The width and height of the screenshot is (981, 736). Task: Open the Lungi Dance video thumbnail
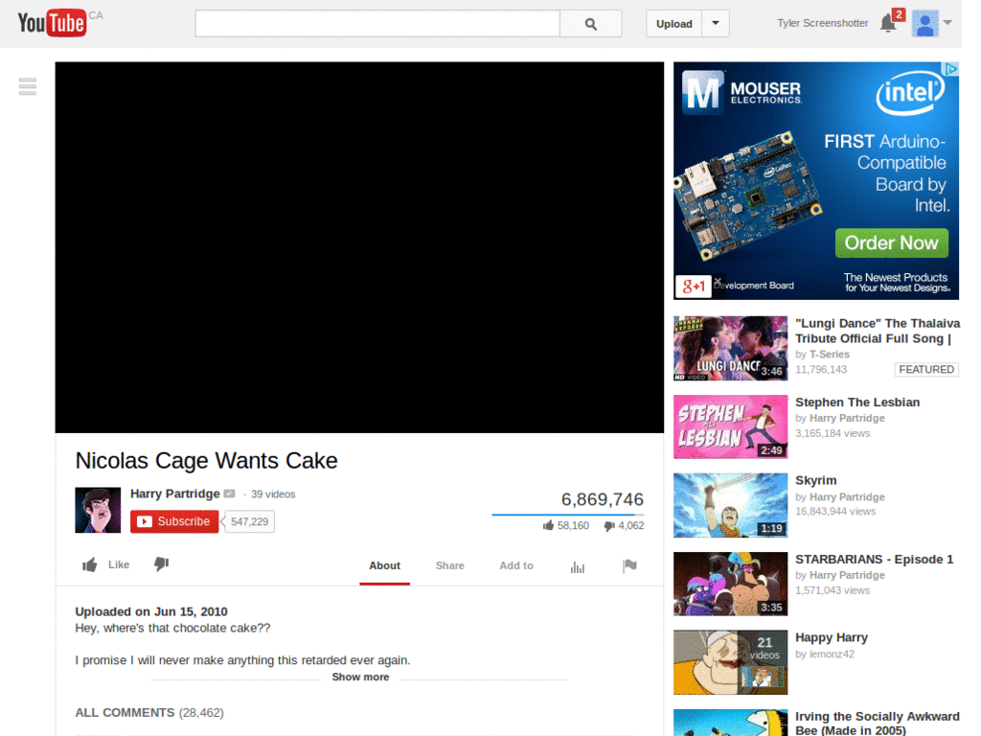coord(730,348)
